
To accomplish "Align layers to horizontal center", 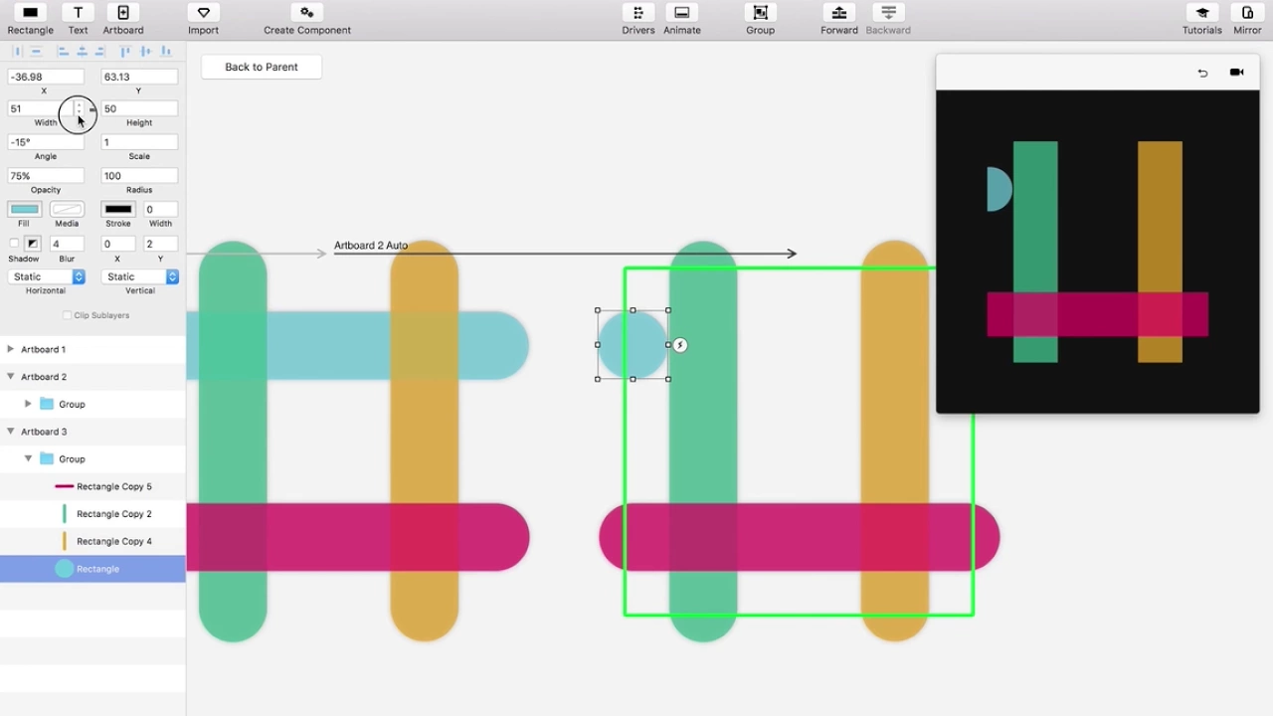I will click(83, 51).
